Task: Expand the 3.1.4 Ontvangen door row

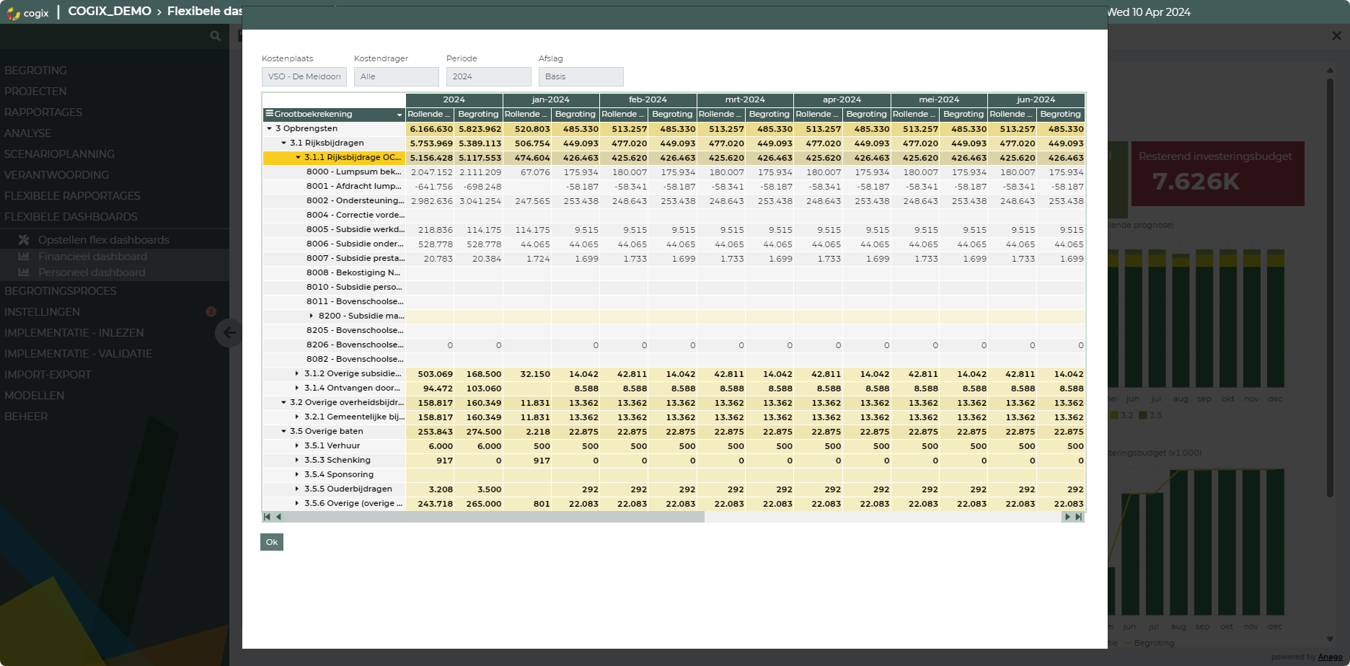Action: (x=297, y=388)
